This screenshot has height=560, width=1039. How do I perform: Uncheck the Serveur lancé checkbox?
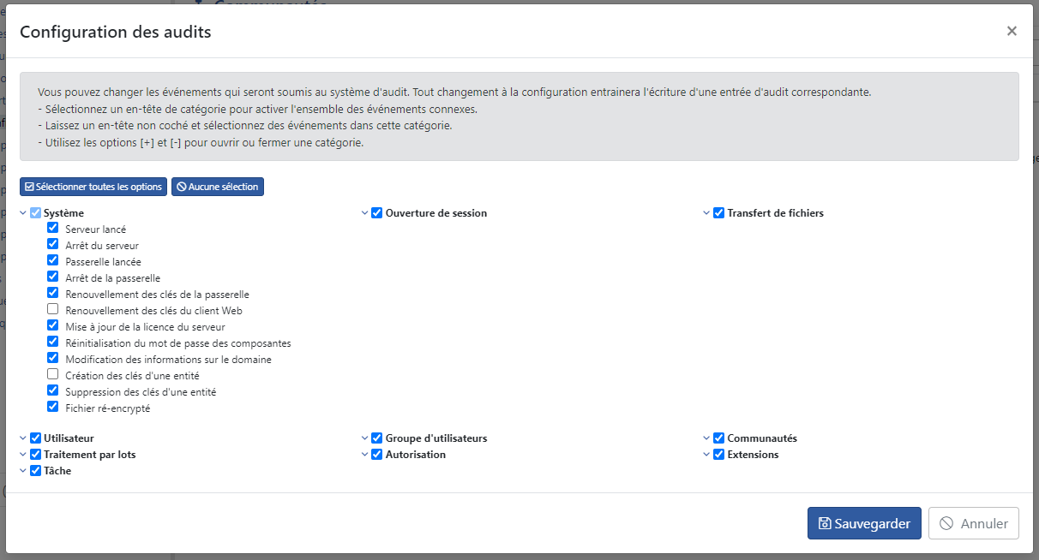click(x=53, y=228)
